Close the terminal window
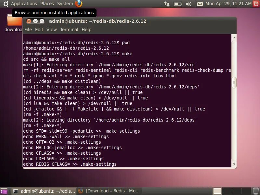 tap(29, 21)
